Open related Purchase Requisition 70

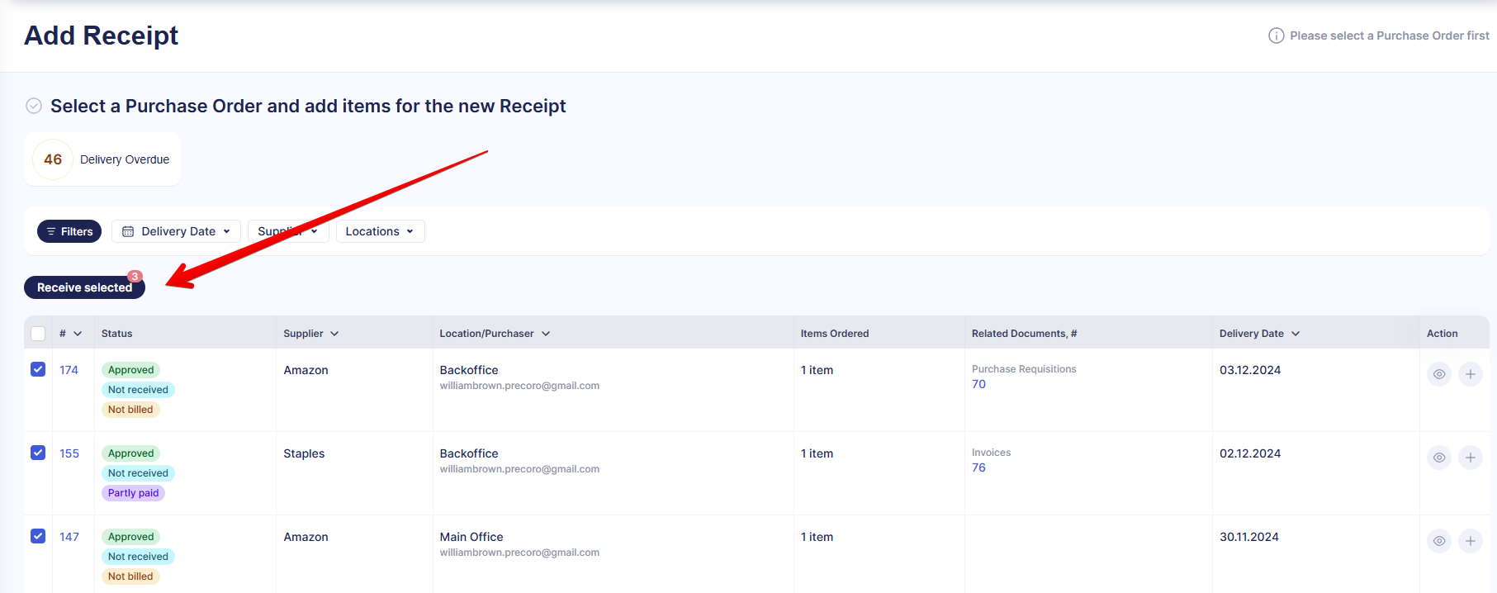click(978, 384)
